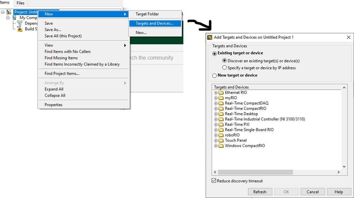Choose New... in the submenu

[x=155, y=33]
